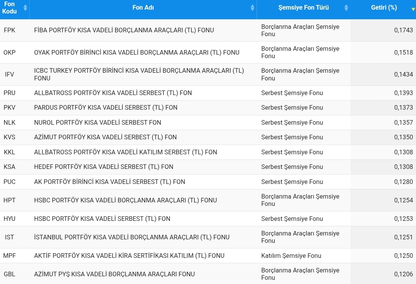Select fund code PRU

(x=10, y=93)
